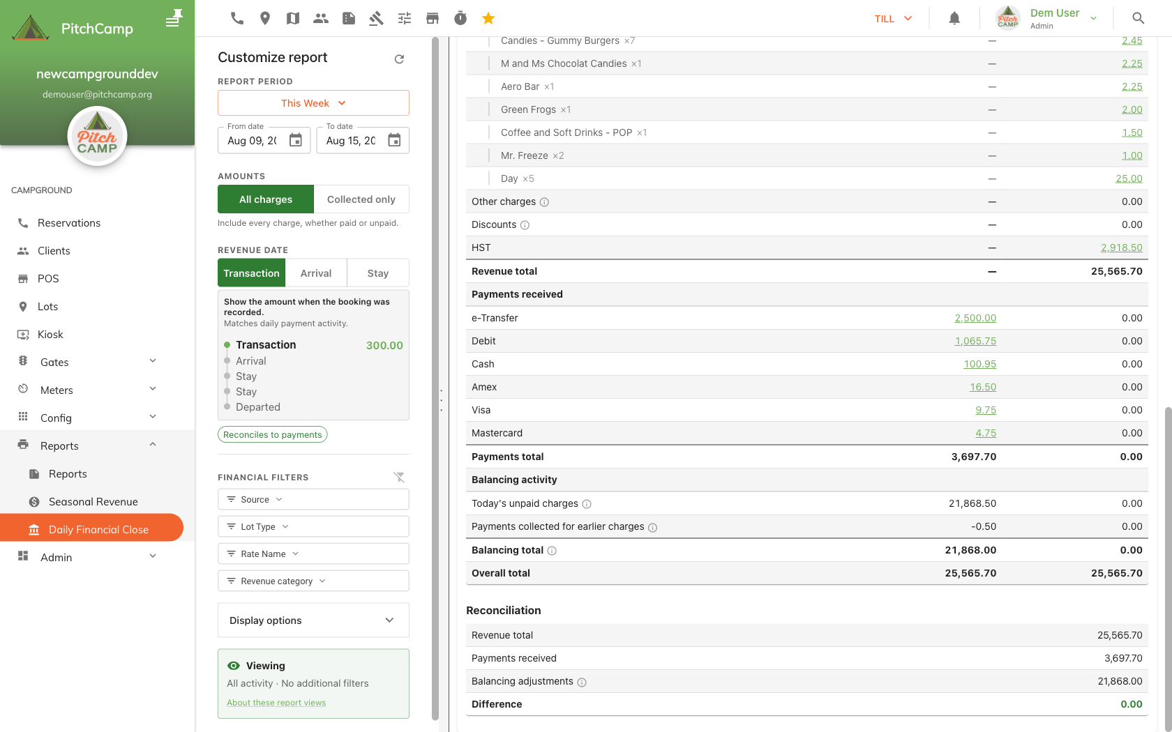
Task: Open the Lot Type filter dropdown
Action: pyautogui.click(x=313, y=526)
